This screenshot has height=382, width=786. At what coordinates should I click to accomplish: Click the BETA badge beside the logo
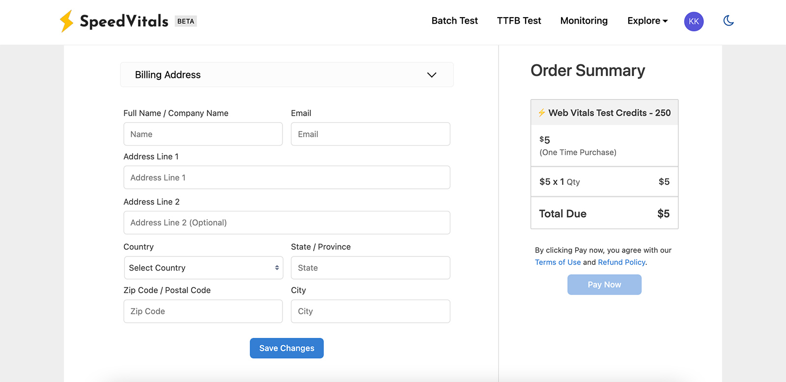tap(186, 21)
